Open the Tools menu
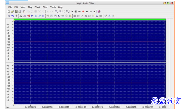The height and width of the screenshot is (109, 183). point(53,7)
